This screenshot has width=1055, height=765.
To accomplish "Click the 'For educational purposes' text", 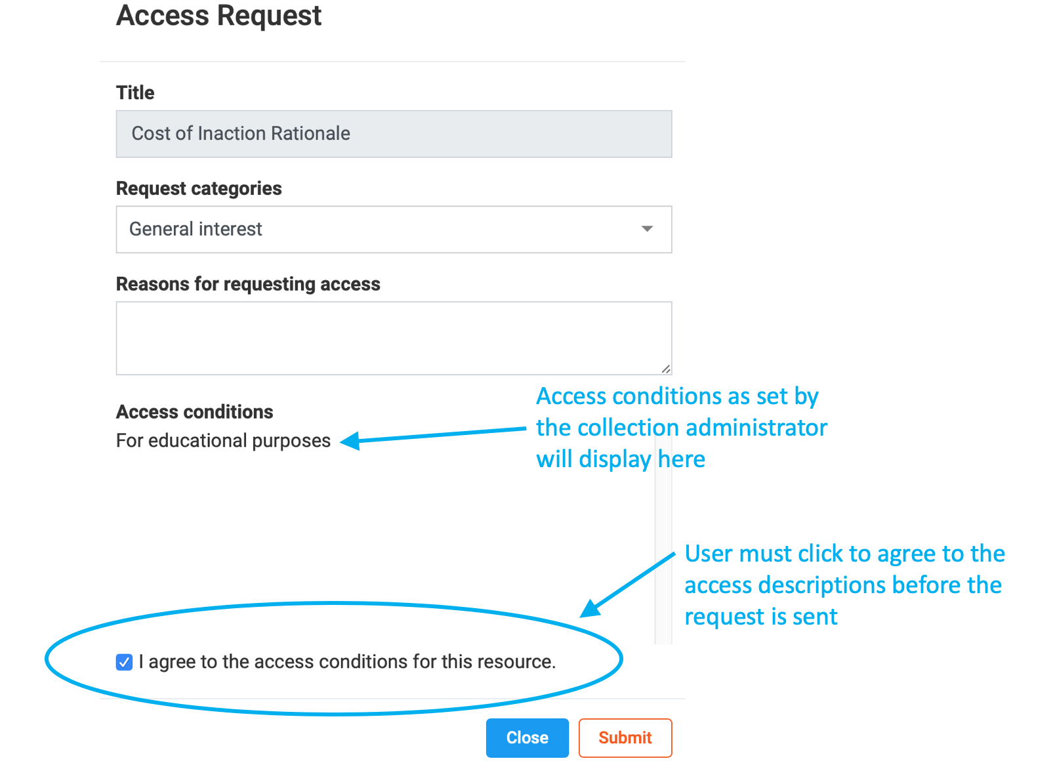I will click(223, 441).
